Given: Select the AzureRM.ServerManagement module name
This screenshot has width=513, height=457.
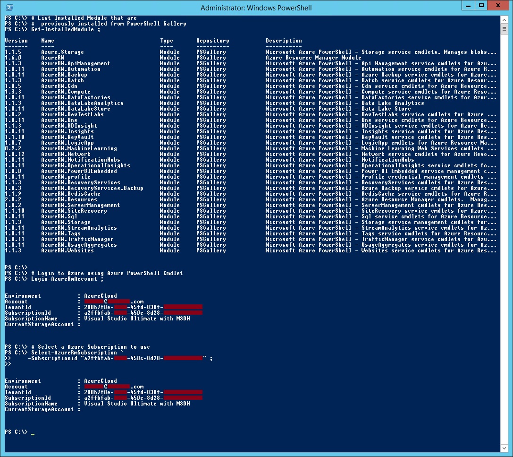Looking at the screenshot, I should [81, 206].
